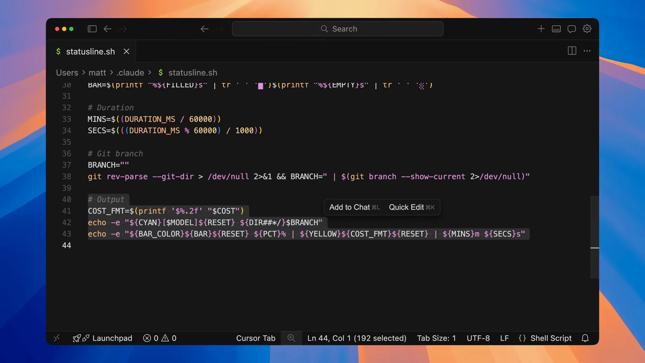The width and height of the screenshot is (645, 363).
Task: Click the plus icon in the title bar
Action: pos(541,29)
